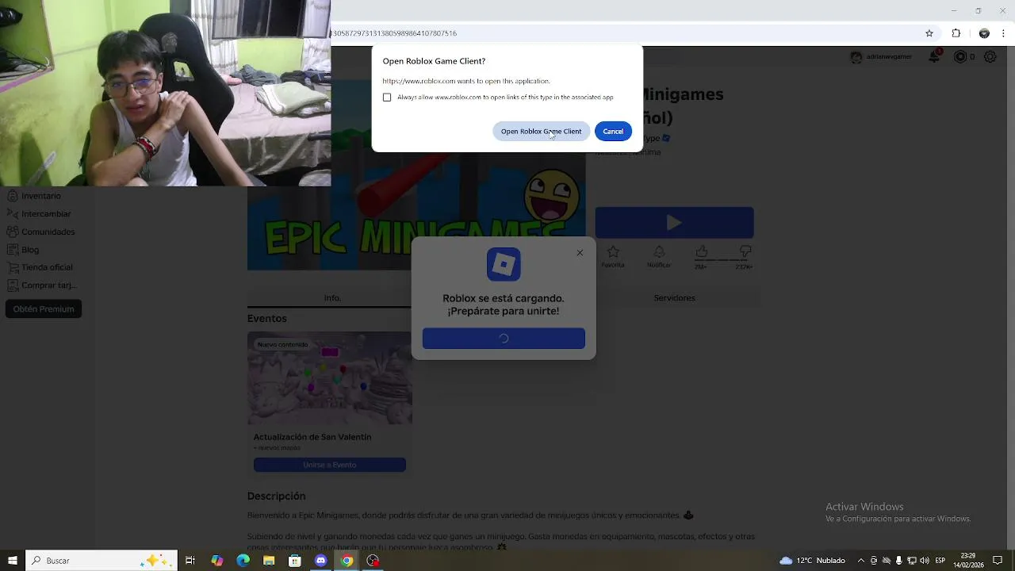Open the Windows notification center
The height and width of the screenshot is (571, 1015).
tap(998, 561)
